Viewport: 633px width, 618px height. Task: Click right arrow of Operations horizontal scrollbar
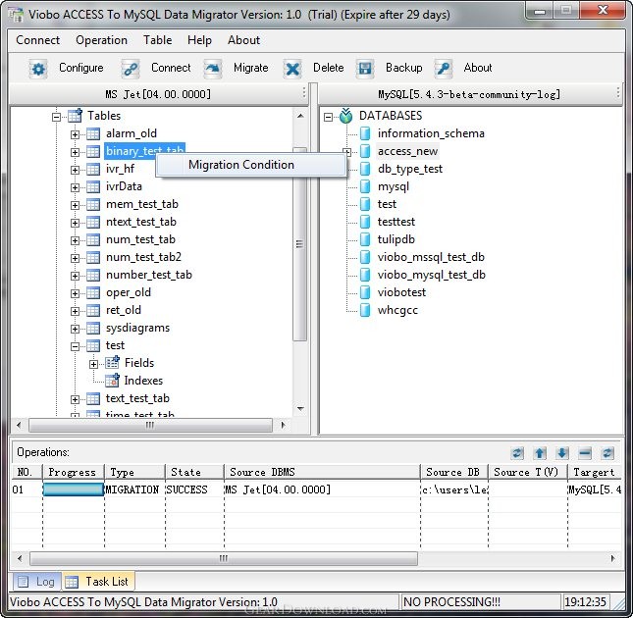point(612,559)
